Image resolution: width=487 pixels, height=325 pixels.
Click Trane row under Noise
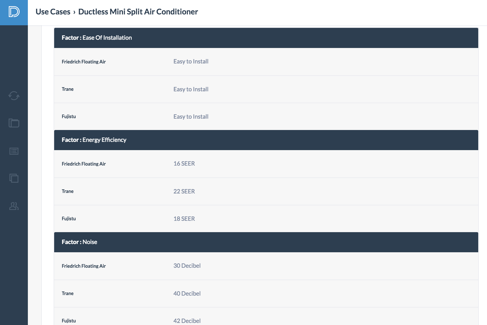(x=266, y=294)
